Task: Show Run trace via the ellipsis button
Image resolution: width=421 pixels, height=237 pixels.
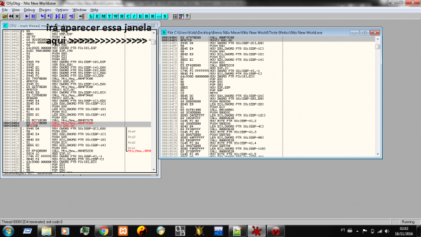Action: tap(159, 16)
